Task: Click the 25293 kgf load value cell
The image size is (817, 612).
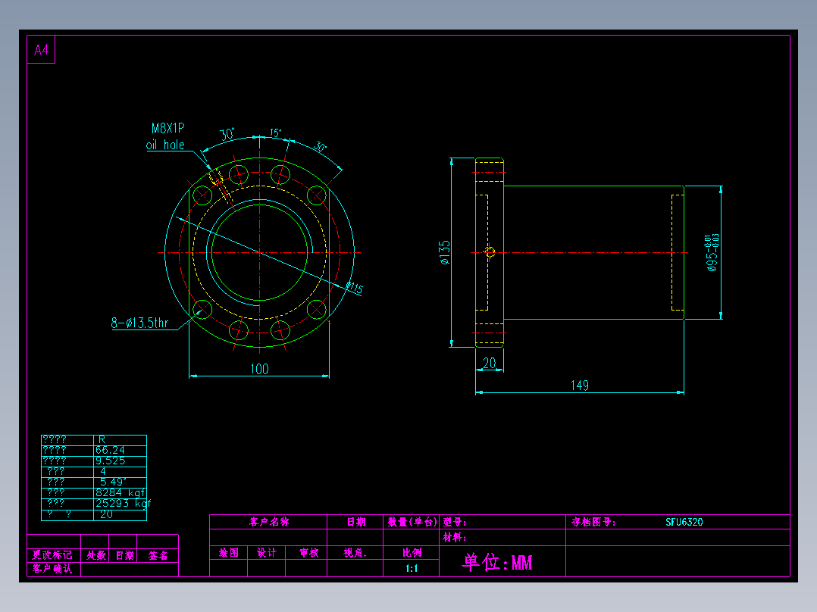Action: pos(121,504)
